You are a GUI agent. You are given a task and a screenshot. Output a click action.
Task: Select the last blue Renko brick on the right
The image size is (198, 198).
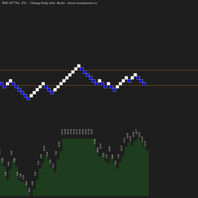(x=144, y=84)
